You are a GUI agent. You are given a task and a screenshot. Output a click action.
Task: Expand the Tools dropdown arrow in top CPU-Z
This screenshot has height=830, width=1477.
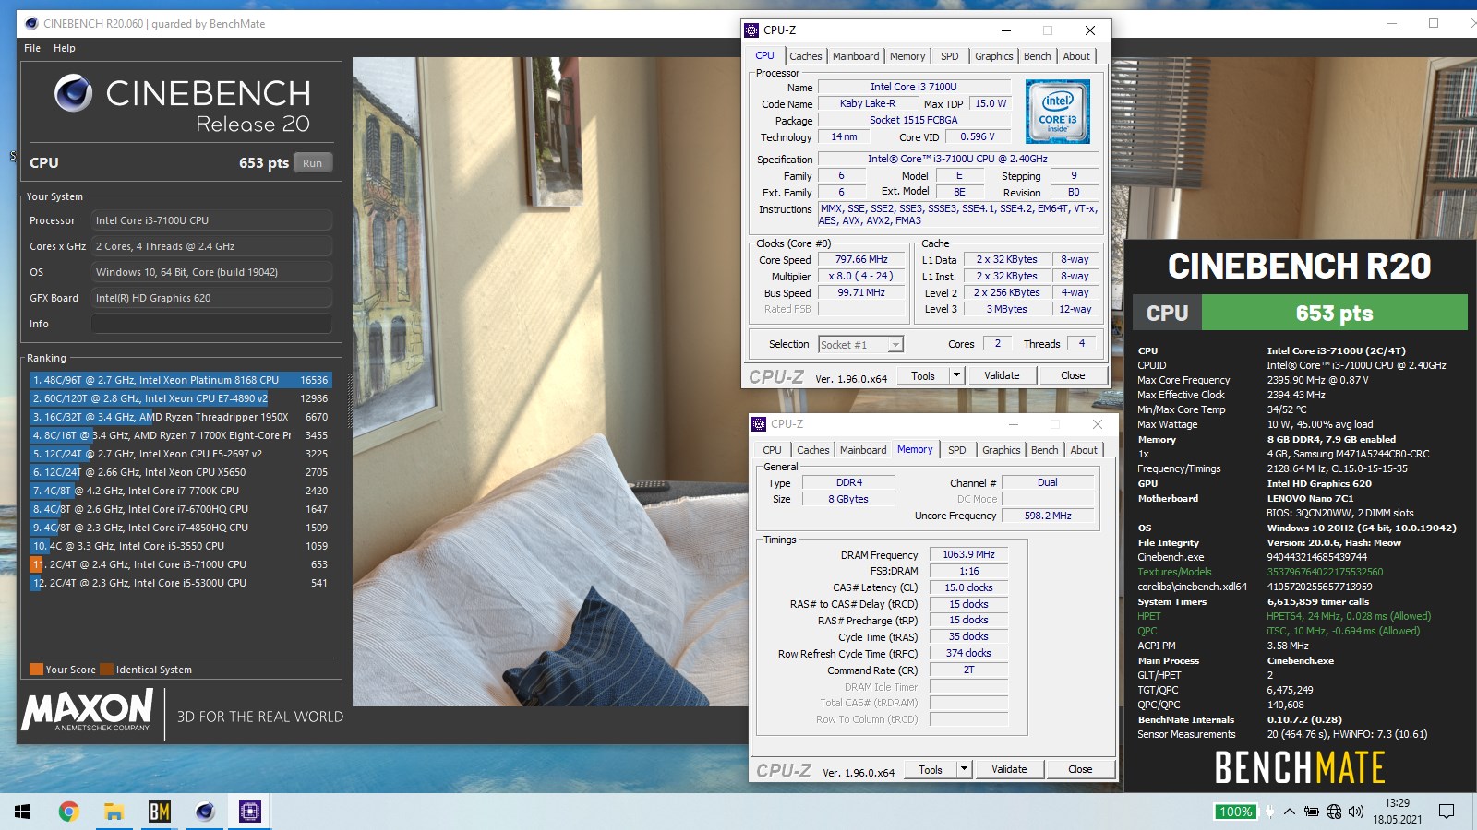[956, 375]
